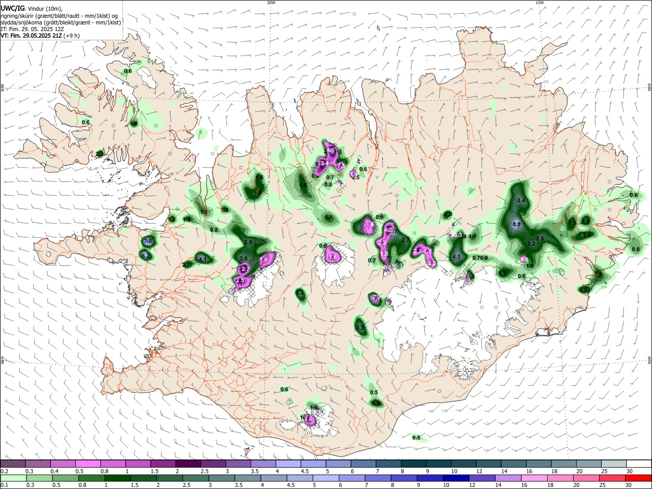
Task: Click the 6.2 precipitation value
Action: point(146,256)
